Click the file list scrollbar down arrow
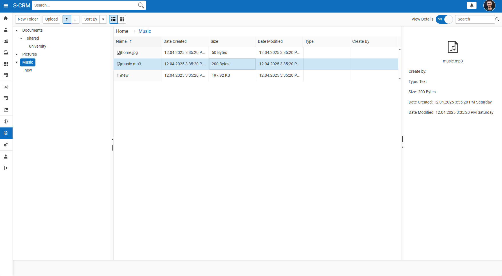502x276 pixels. 400,79
